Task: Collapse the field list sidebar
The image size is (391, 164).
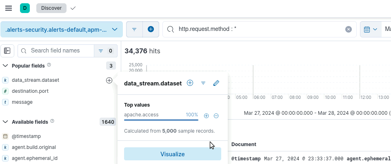Action: (x=7, y=51)
